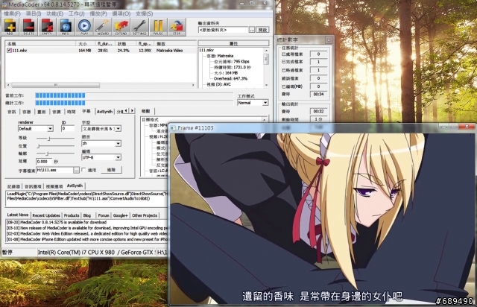Click the 名稱 column header

[40, 44]
